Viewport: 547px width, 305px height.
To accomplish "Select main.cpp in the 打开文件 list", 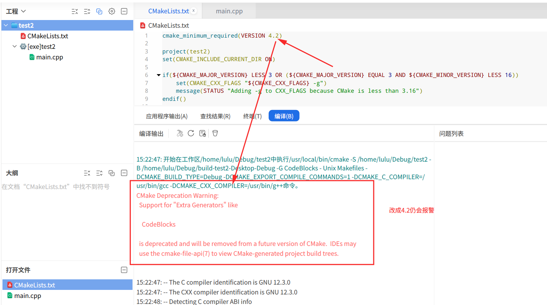I will [x=67, y=296].
